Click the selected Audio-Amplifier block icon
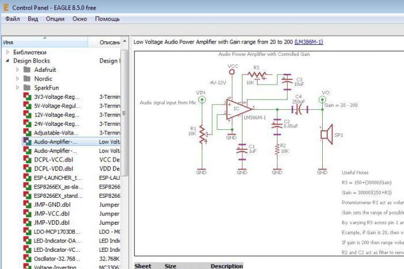 [27, 141]
